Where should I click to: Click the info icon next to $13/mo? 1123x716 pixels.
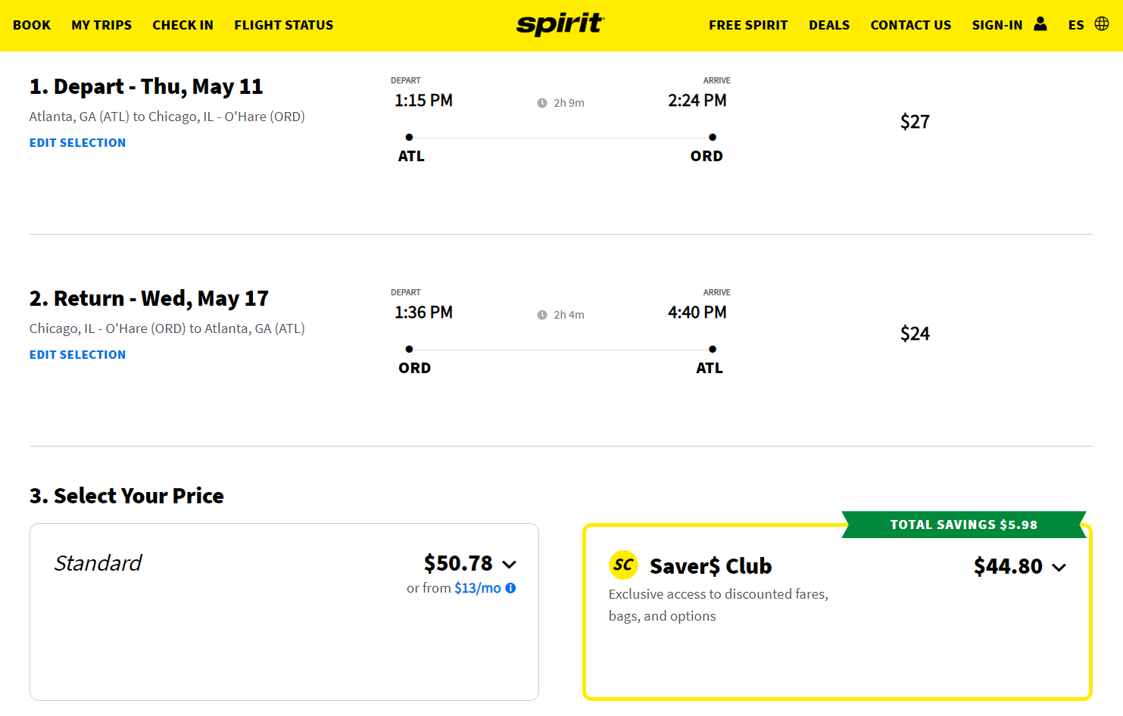[510, 587]
